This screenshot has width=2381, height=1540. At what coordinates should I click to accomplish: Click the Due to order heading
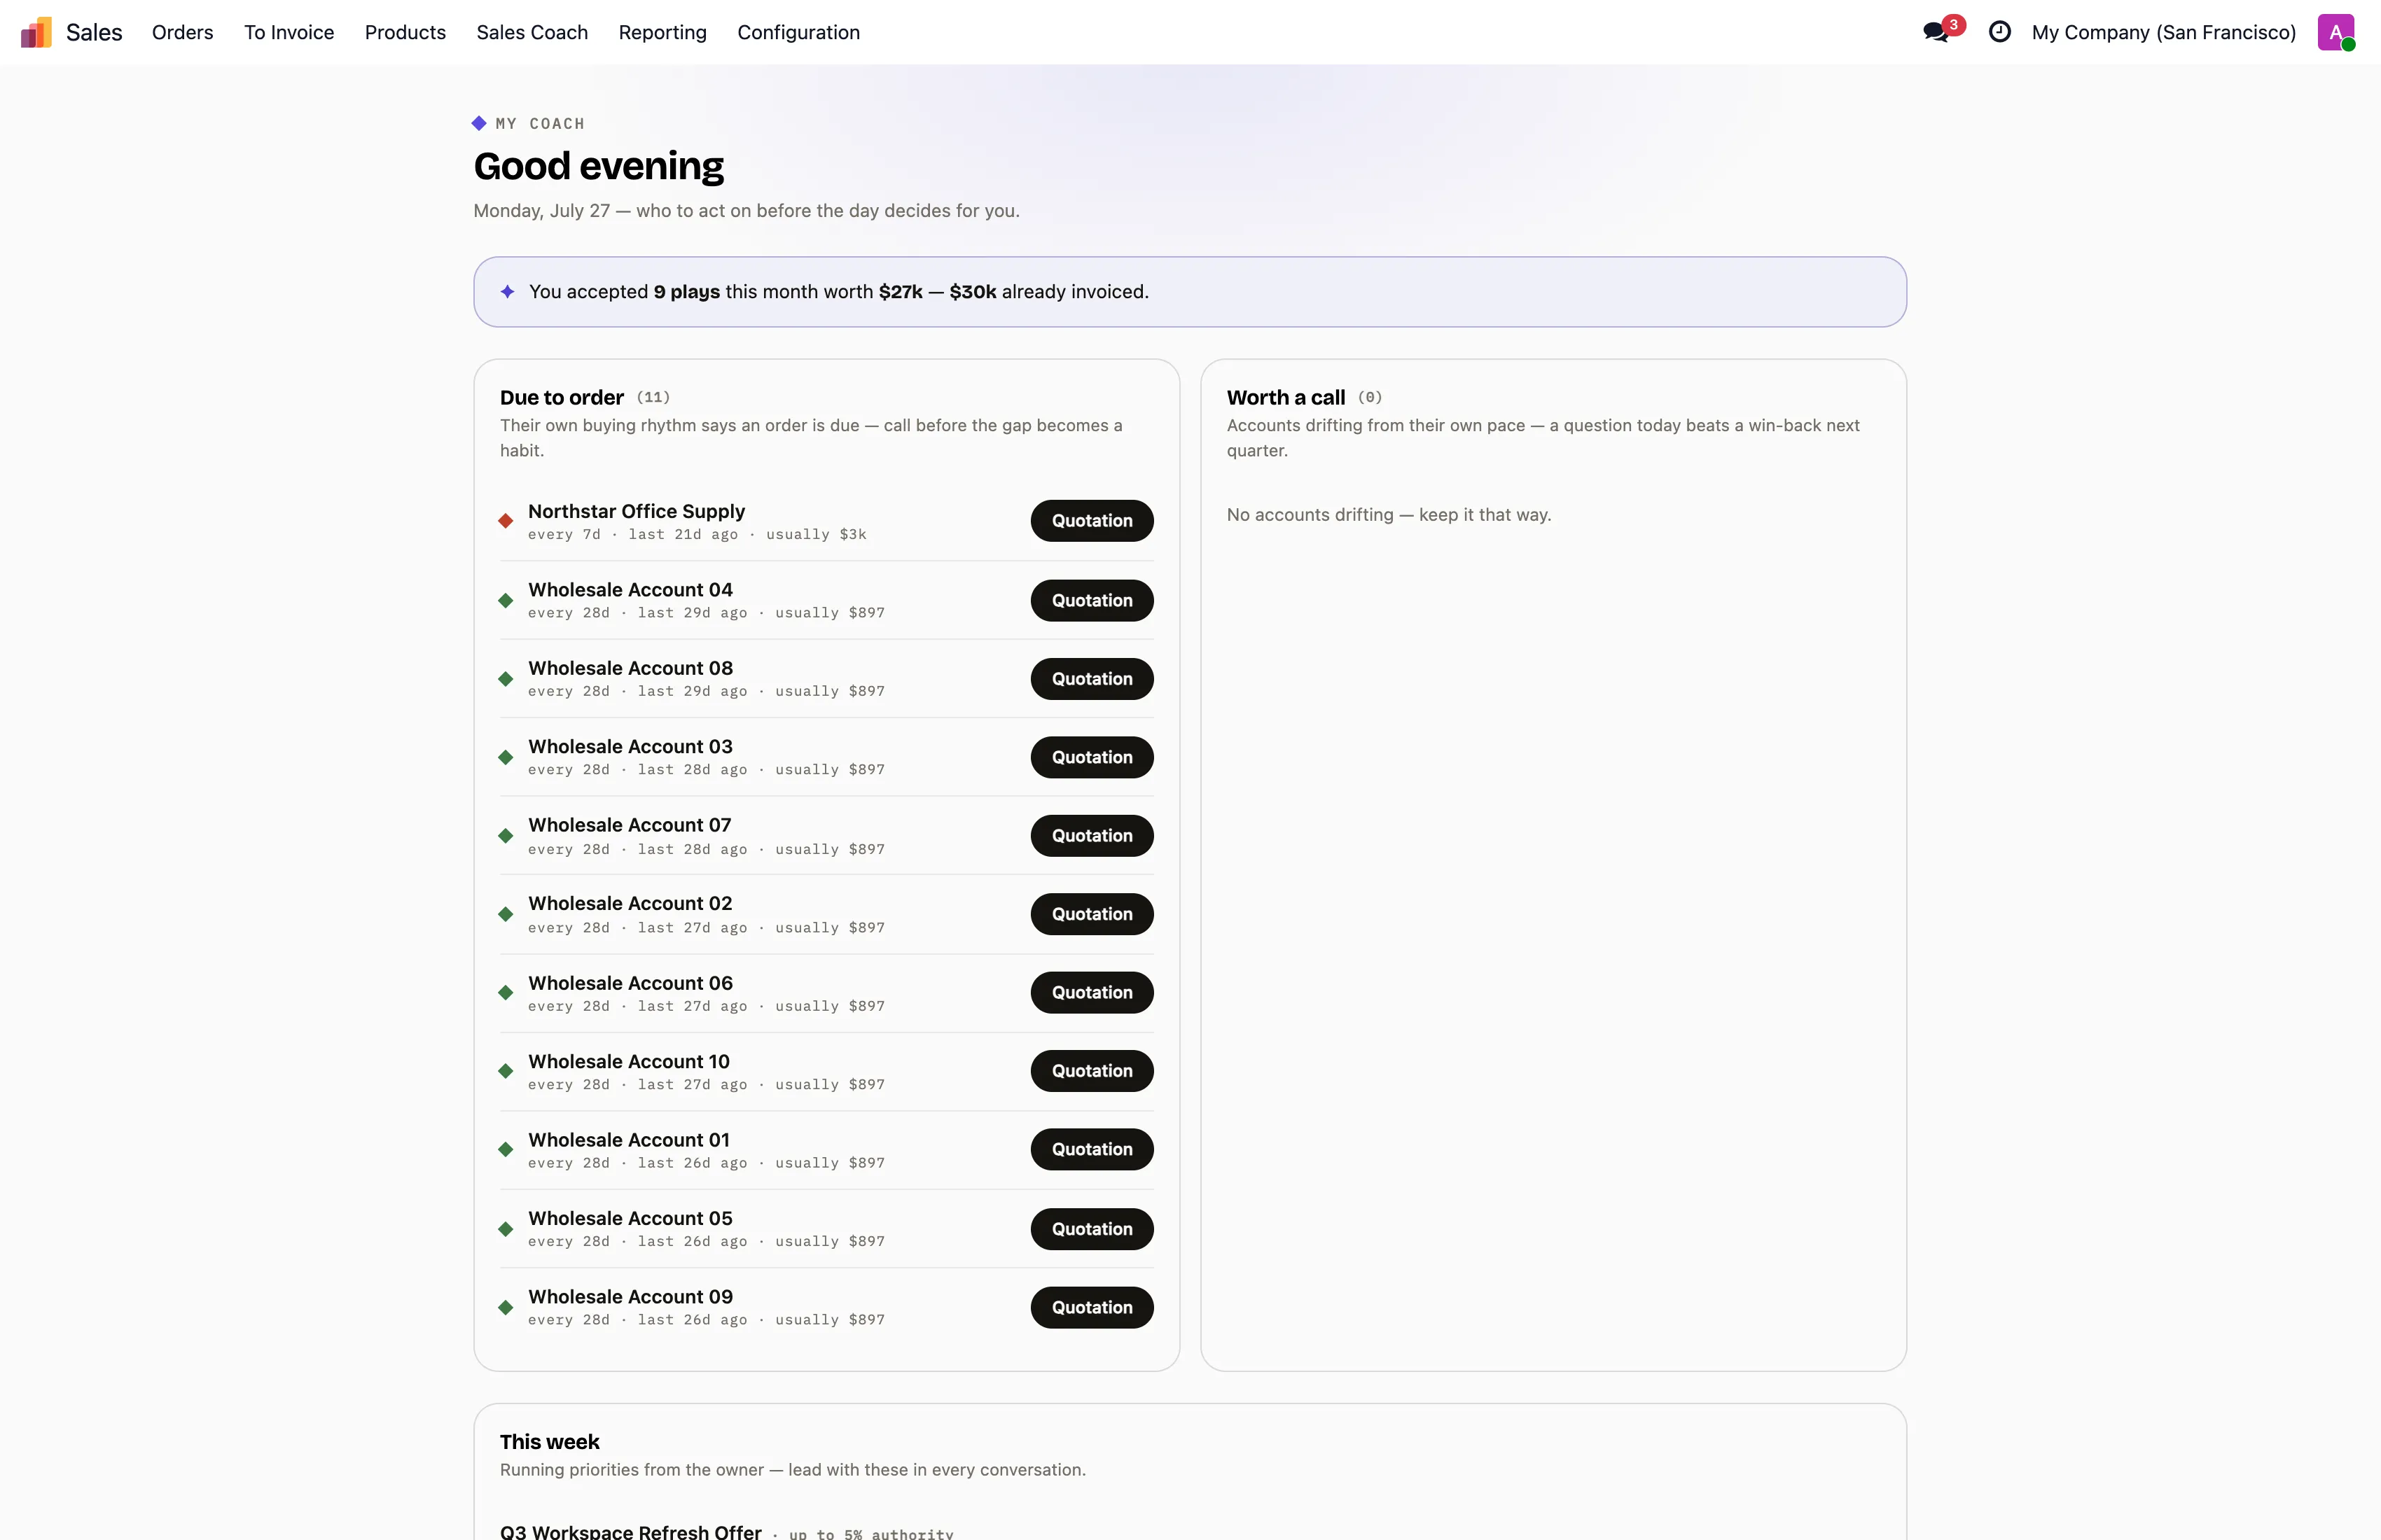point(562,398)
